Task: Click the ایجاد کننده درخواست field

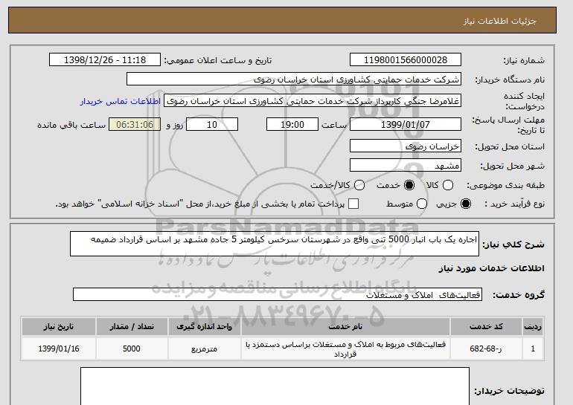Action: click(313, 101)
